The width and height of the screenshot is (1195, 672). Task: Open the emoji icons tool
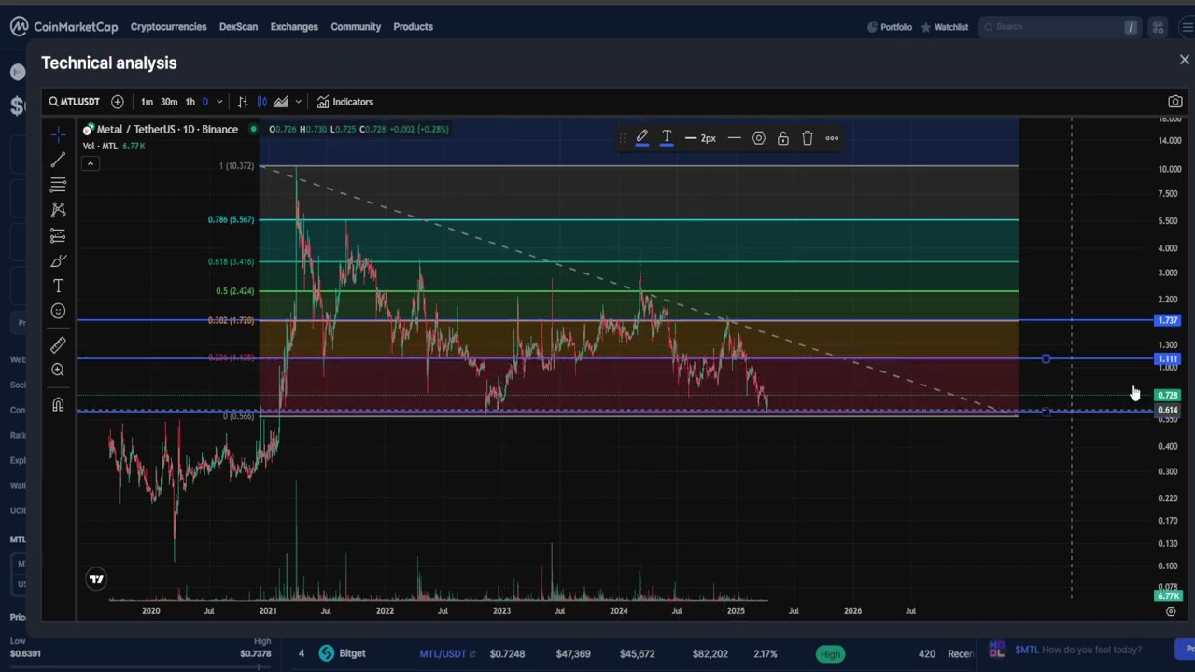[x=58, y=311]
